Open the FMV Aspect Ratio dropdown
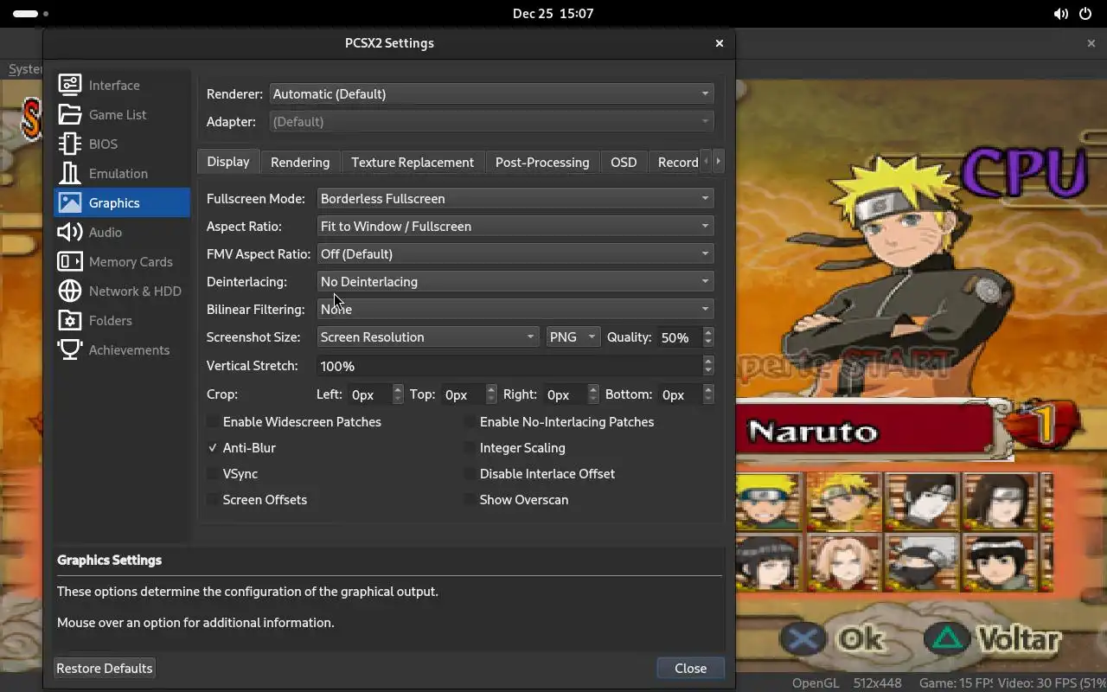 (515, 253)
